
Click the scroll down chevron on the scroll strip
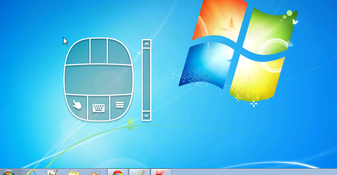(147, 116)
